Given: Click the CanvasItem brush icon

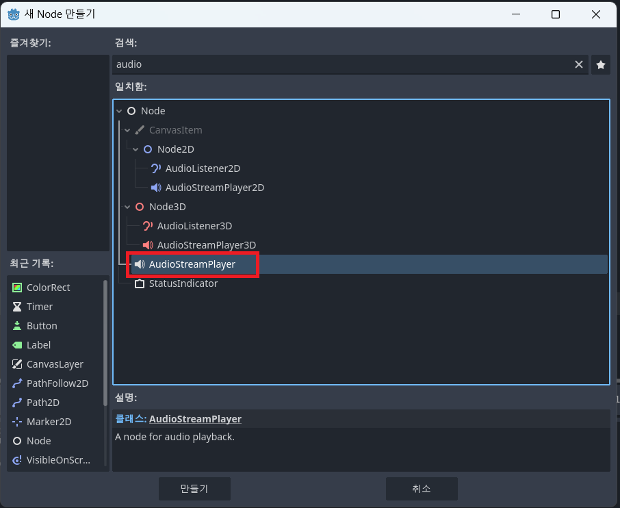Looking at the screenshot, I should point(139,130).
